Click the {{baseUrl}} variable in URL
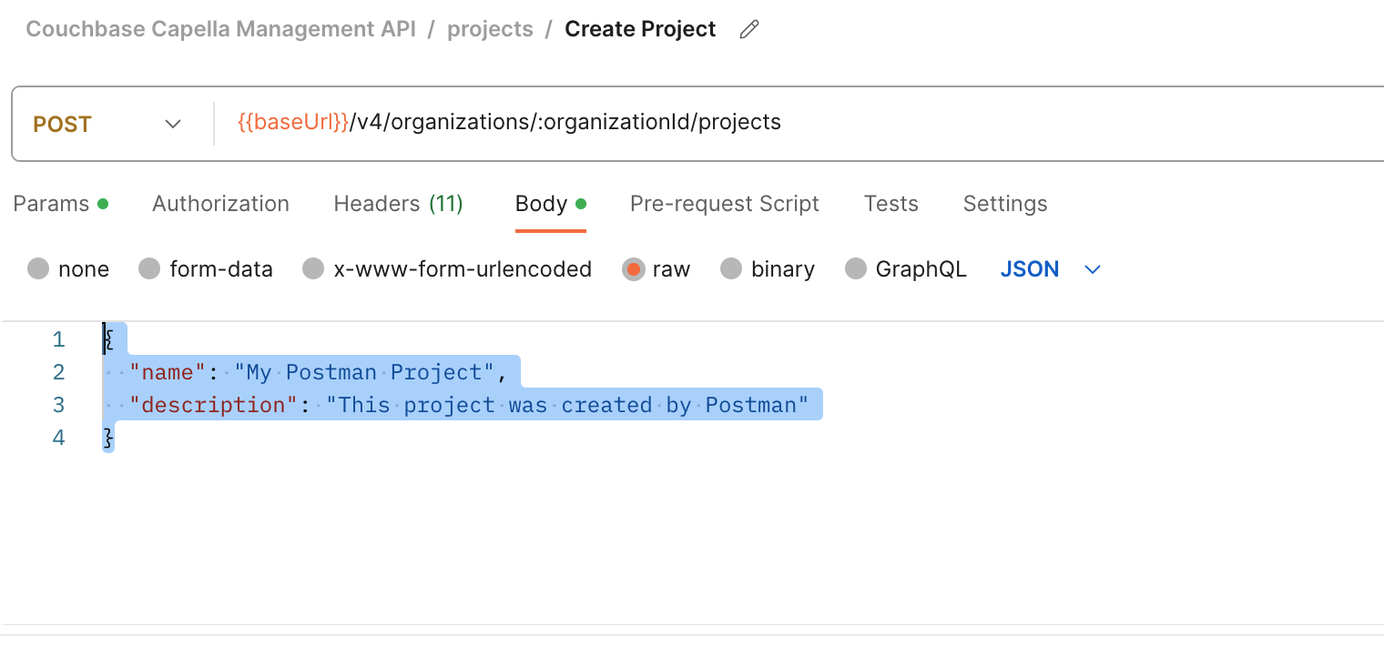The image size is (1384, 646). 293,122
